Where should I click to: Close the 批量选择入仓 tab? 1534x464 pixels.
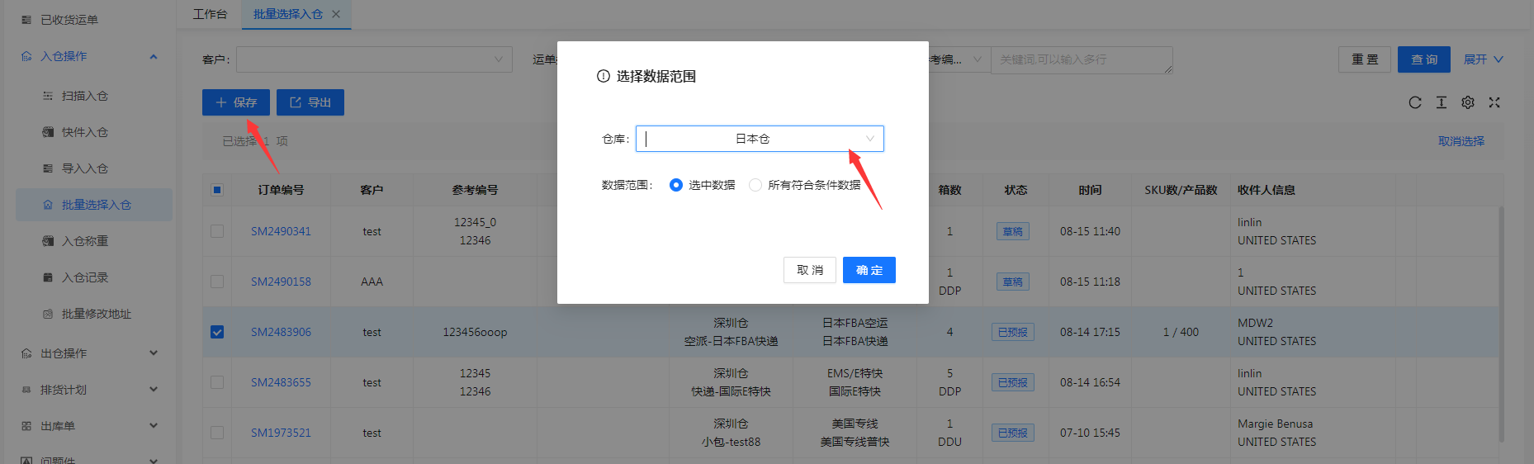pyautogui.click(x=336, y=14)
